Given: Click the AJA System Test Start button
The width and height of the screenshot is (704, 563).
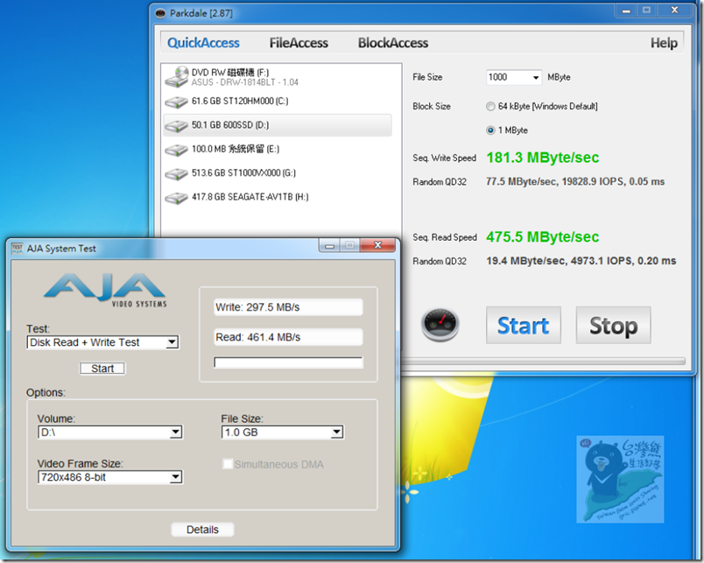Looking at the screenshot, I should pos(102,369).
